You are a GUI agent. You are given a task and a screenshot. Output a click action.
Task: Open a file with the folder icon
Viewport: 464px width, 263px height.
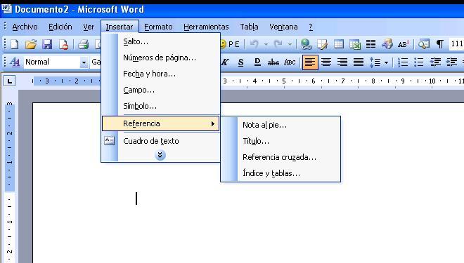31,45
